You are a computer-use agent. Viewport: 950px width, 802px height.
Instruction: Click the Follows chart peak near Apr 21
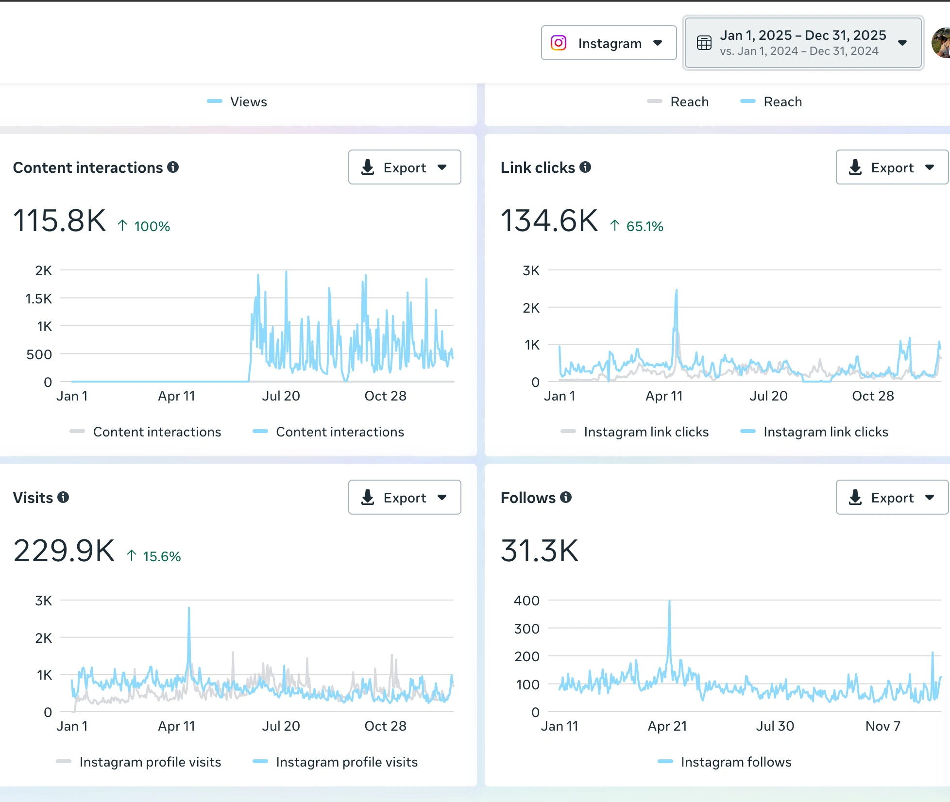(x=669, y=603)
